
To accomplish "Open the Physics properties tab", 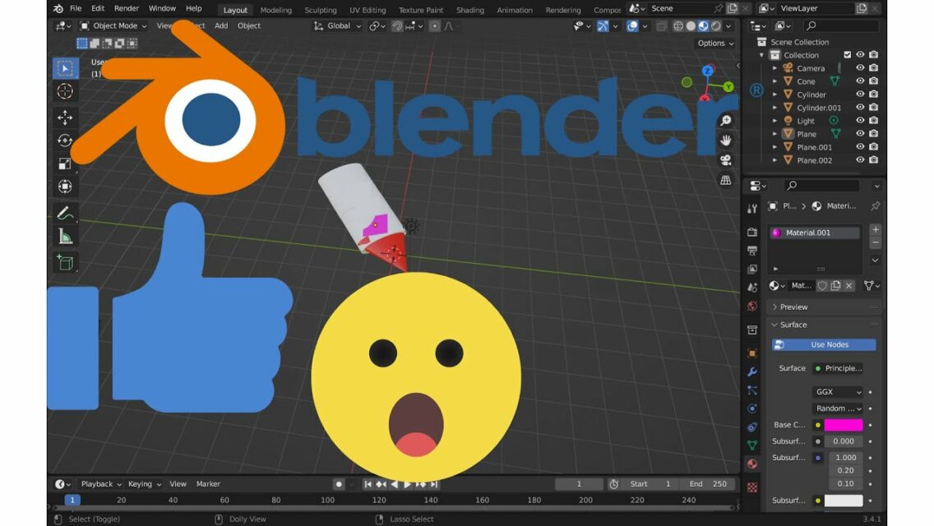I will 752,408.
